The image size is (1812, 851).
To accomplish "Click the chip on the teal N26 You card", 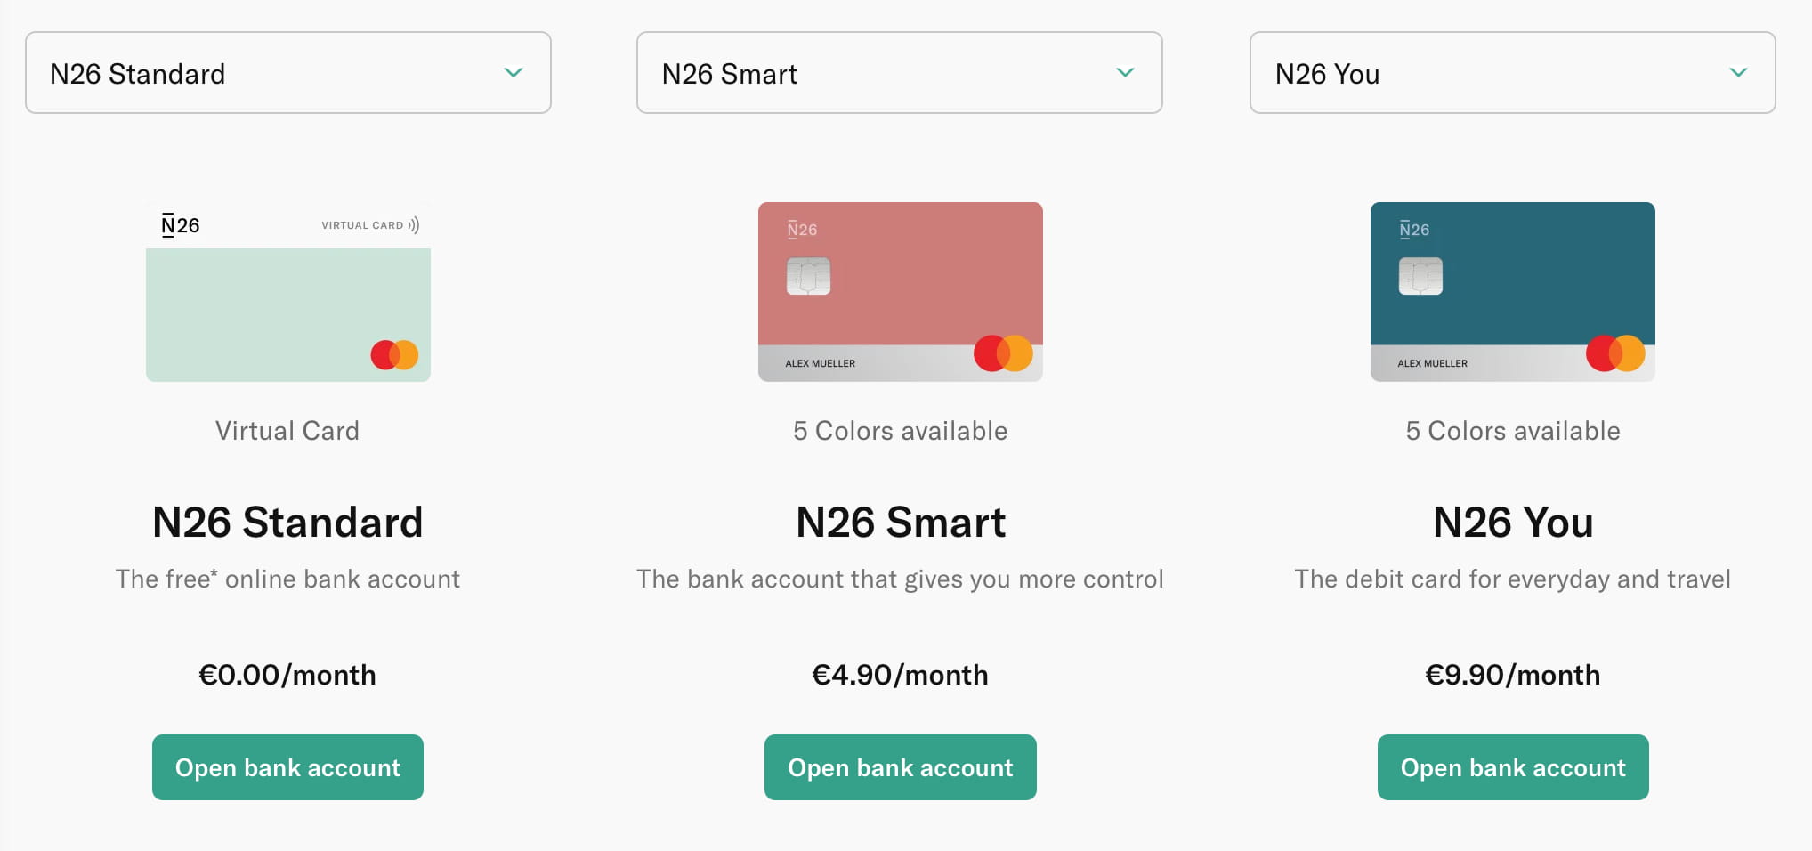I will click(1420, 276).
